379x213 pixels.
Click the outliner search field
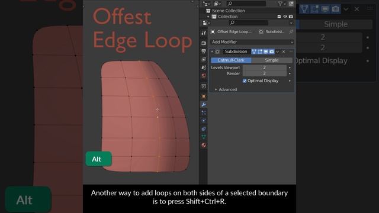coord(246,4)
